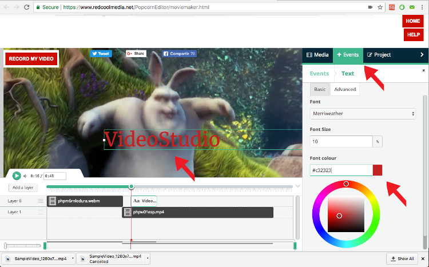The height and width of the screenshot is (267, 429).
Task: Click Layer 1 drag handle icon
Action: pos(41,212)
